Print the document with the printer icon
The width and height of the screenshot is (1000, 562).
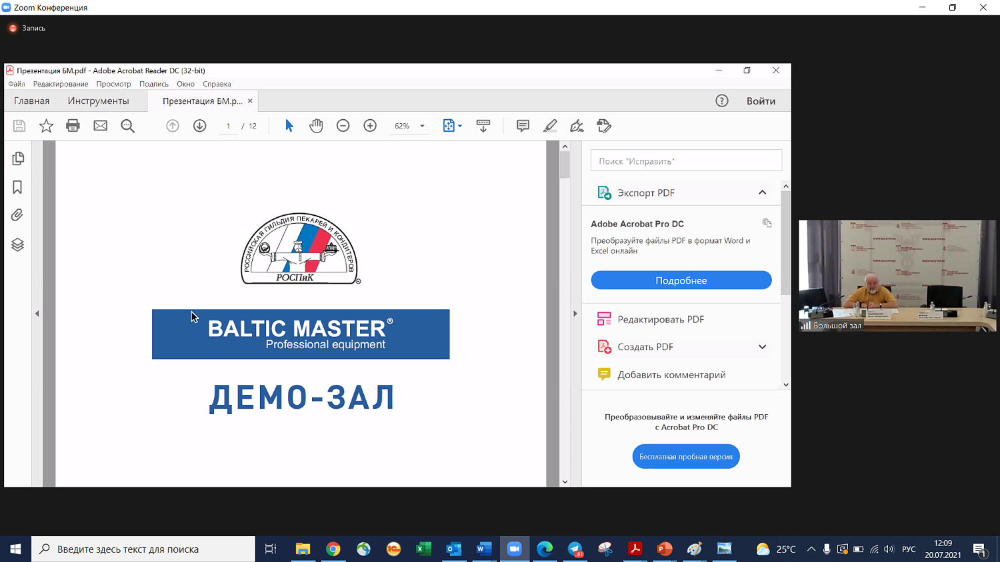click(x=73, y=126)
